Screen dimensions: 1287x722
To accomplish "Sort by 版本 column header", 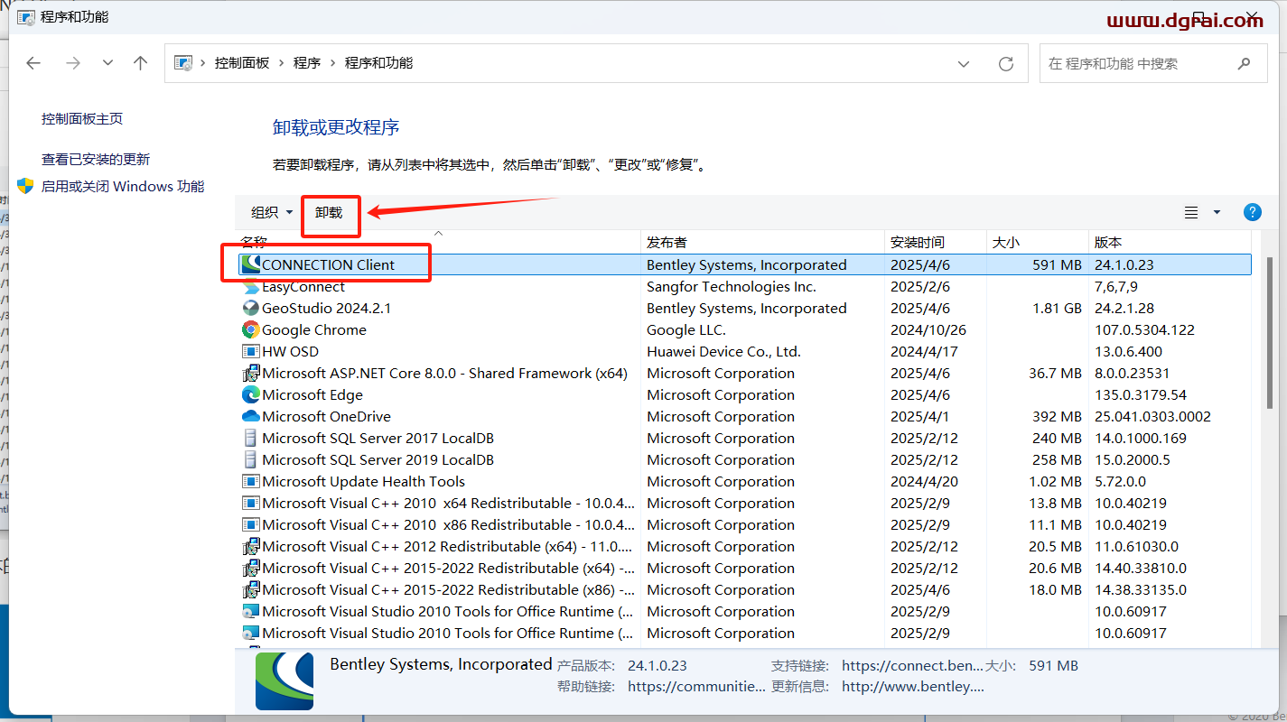I will [1170, 242].
